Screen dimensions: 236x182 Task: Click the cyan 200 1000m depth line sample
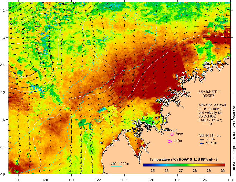[x=116, y=166]
